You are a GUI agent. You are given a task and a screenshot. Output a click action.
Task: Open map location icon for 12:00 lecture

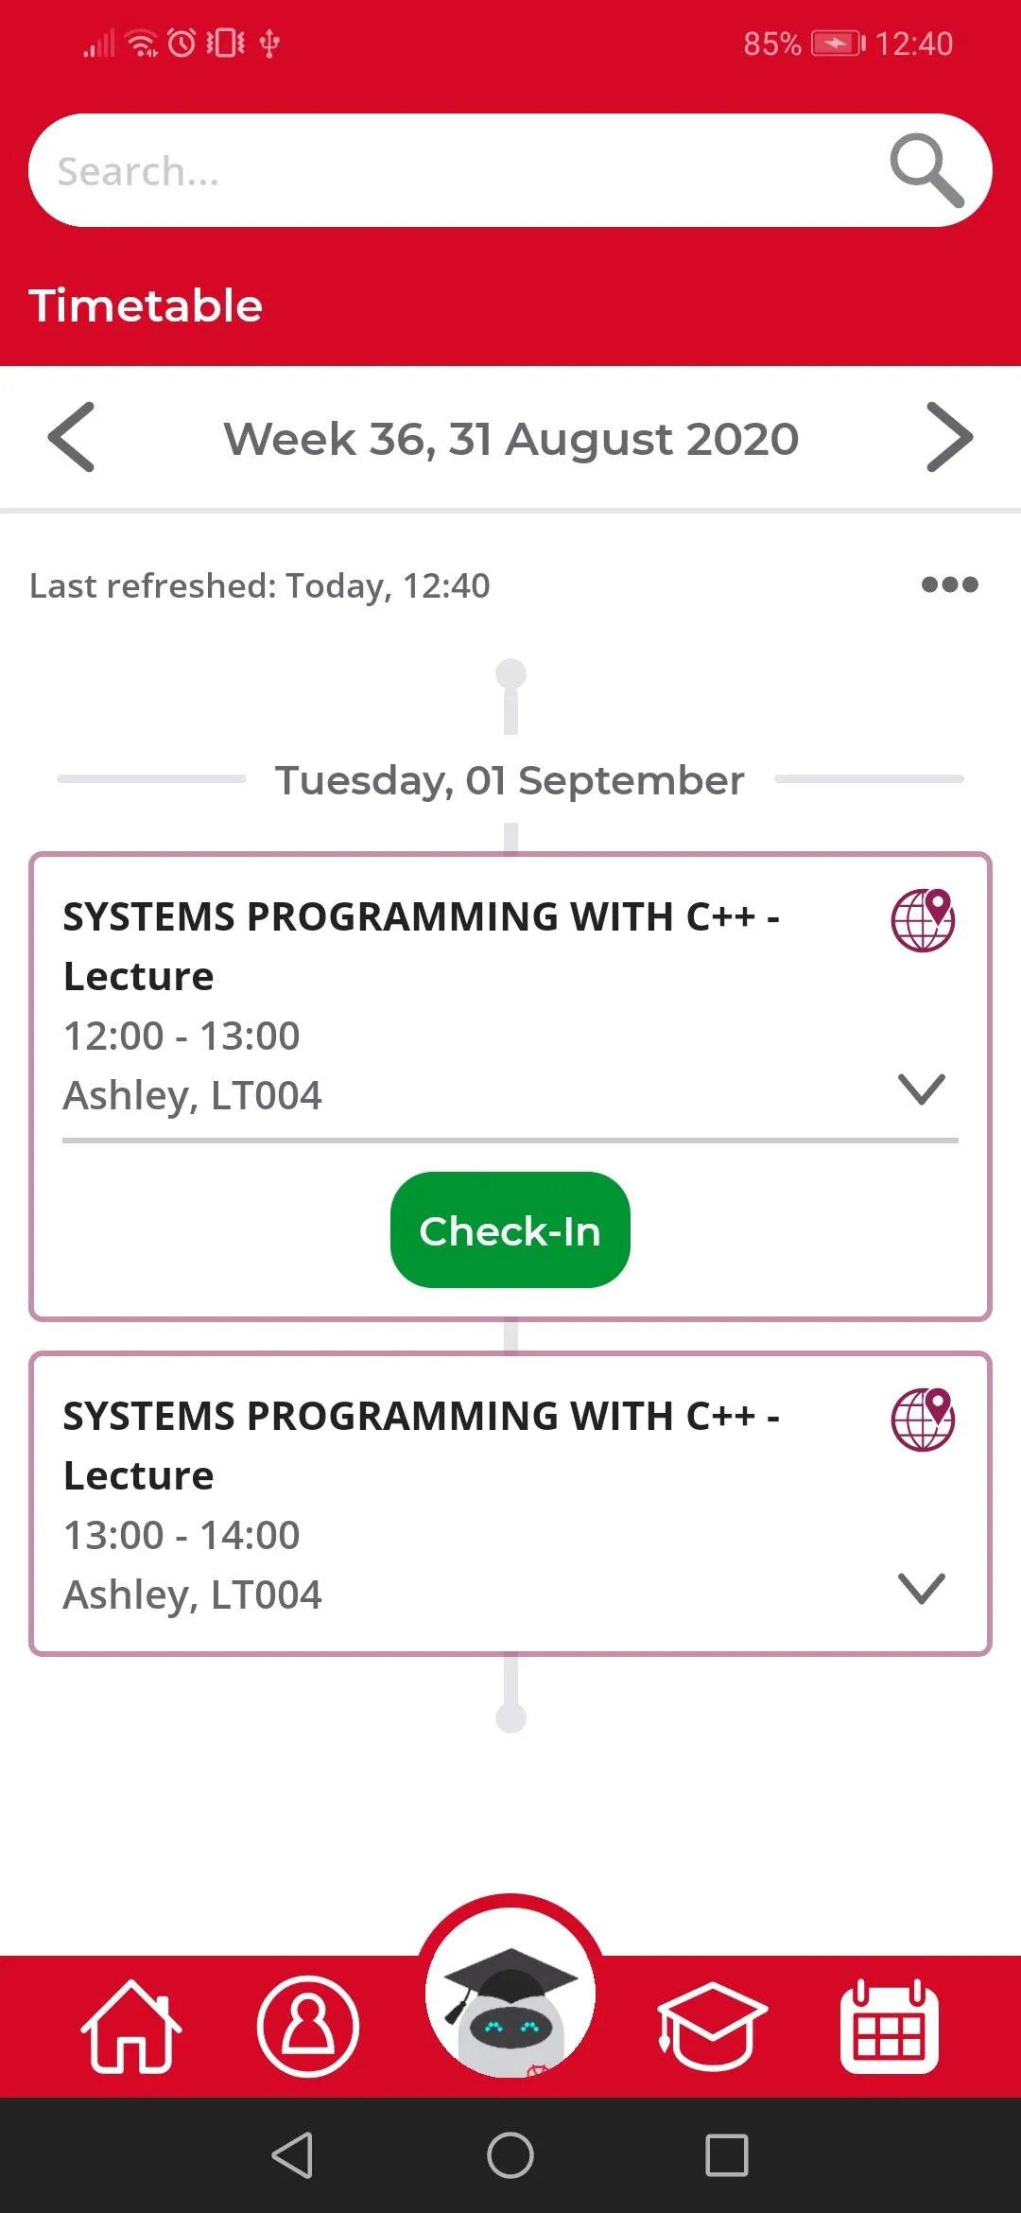click(924, 919)
